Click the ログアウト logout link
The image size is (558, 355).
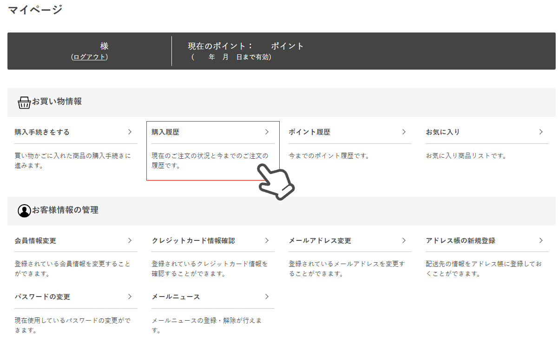(x=90, y=57)
